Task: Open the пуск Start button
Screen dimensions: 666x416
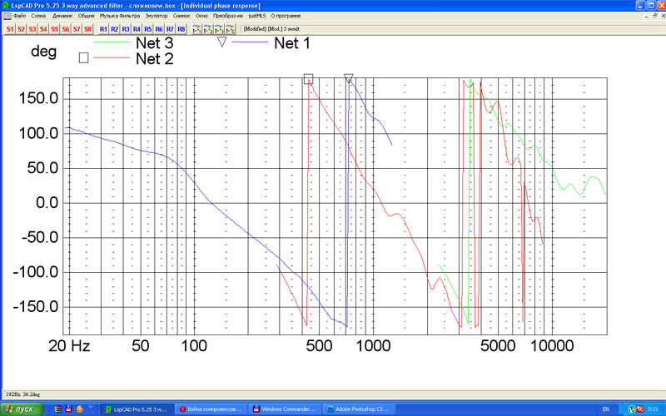Action: point(22,409)
